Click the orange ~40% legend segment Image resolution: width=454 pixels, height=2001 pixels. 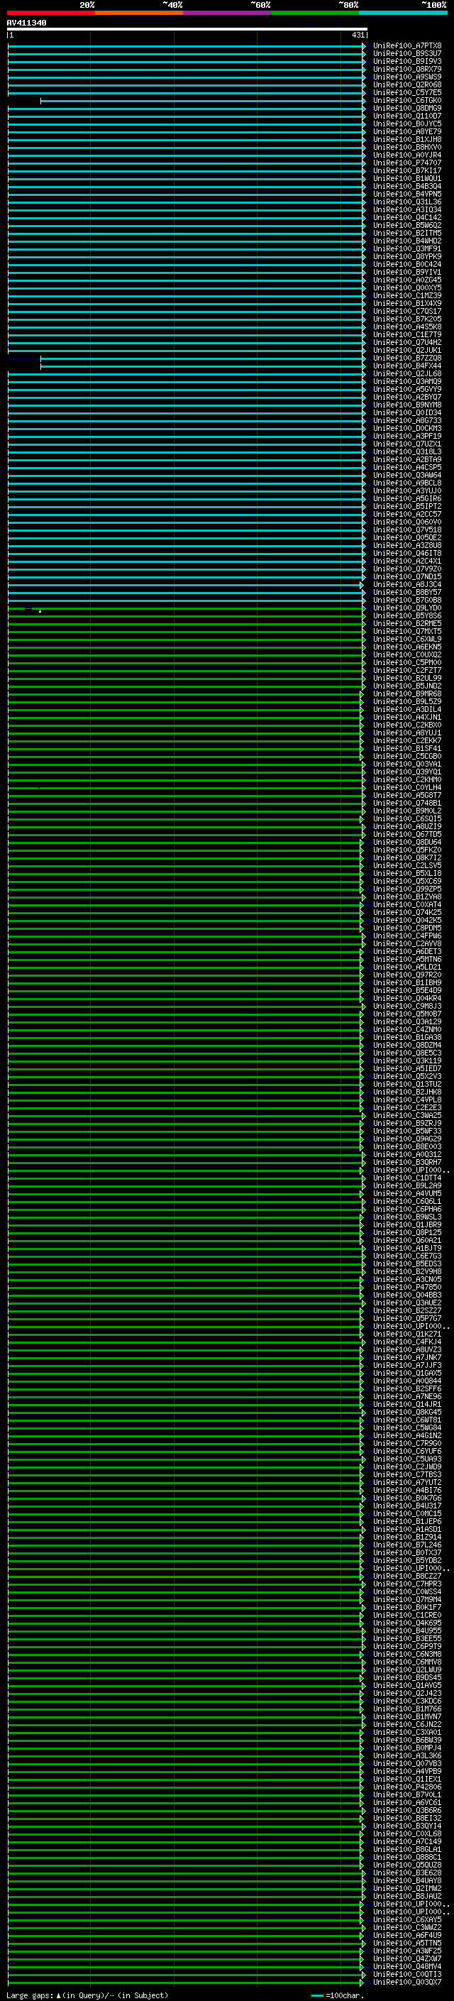click(139, 13)
